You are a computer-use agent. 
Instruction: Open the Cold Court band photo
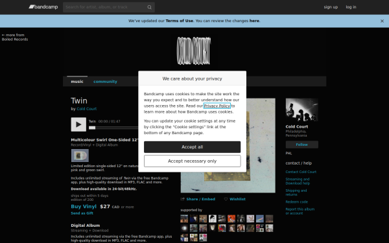(x=301, y=110)
